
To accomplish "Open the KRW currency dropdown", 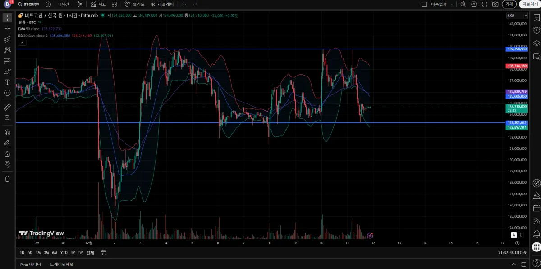I will click(x=517, y=15).
